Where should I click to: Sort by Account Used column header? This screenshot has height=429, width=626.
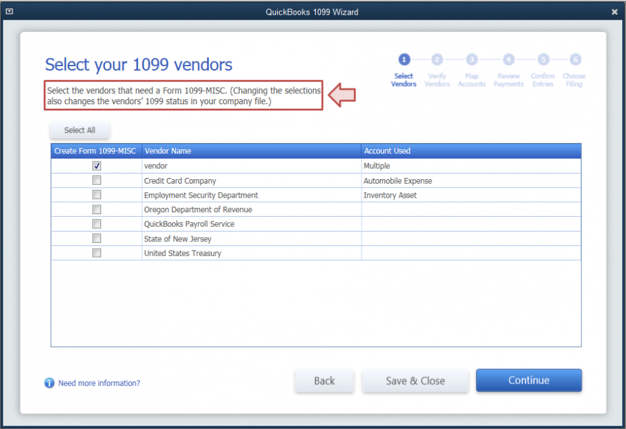coord(470,151)
